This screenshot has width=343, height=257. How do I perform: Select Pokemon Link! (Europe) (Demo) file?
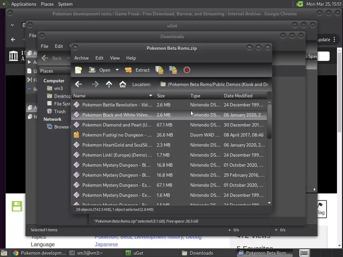click(169, 155)
